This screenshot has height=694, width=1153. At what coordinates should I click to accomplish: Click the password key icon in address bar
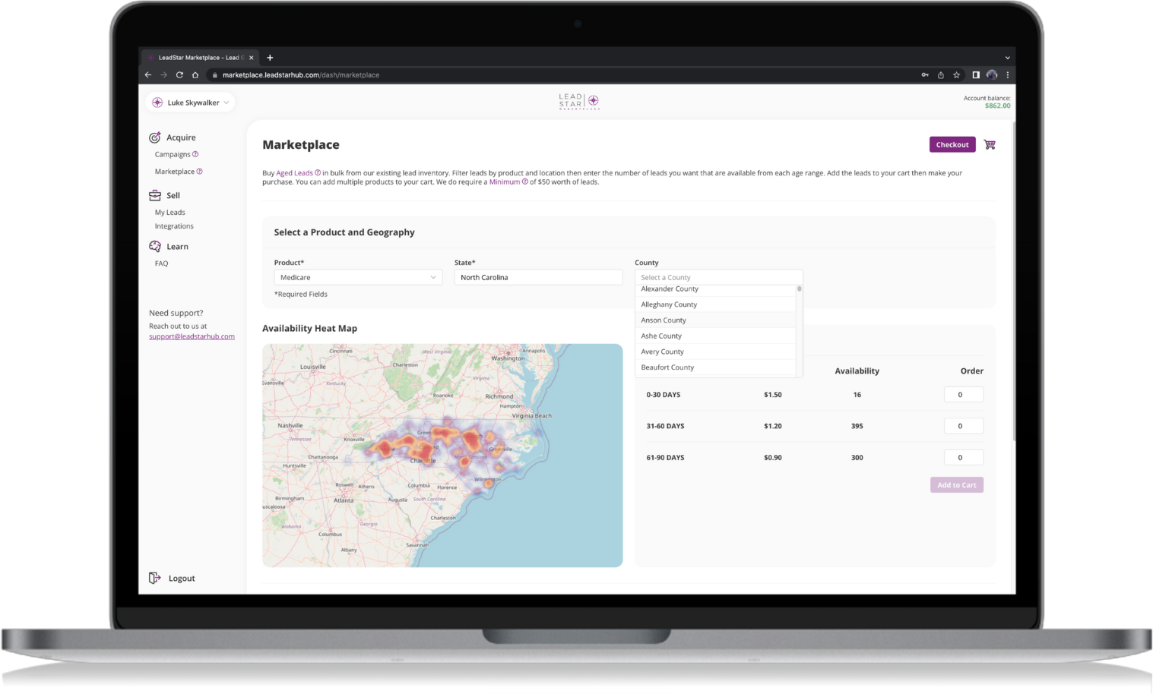925,75
